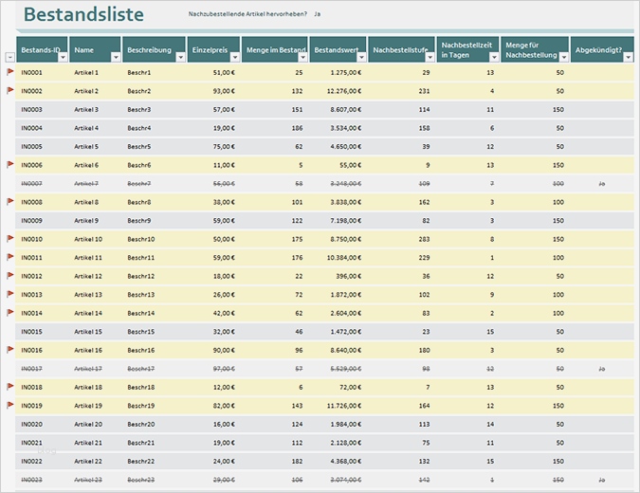The image size is (640, 493).
Task: Select the cell containing Artikel 15
Action: coord(87,332)
